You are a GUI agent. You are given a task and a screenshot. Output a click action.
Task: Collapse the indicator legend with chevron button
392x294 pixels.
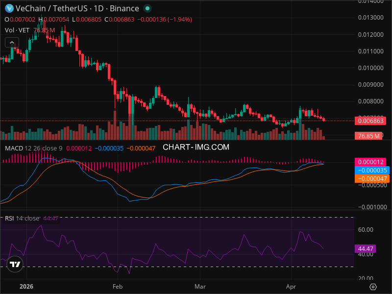click(12, 43)
